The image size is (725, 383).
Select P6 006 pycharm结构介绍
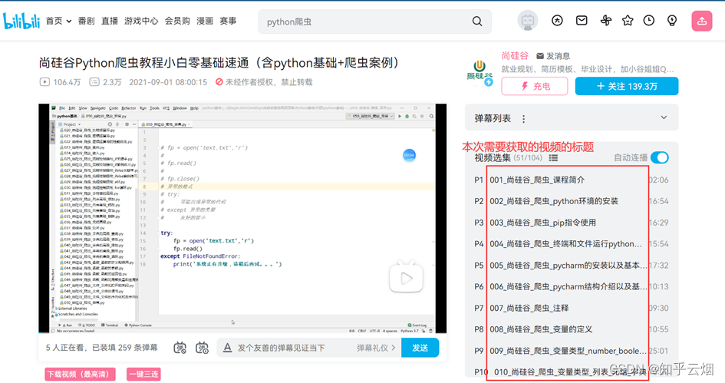[571, 287]
